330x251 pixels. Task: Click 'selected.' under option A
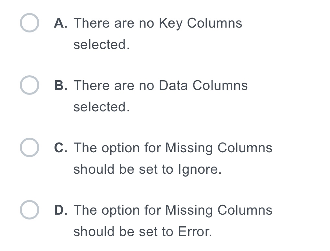(x=102, y=44)
